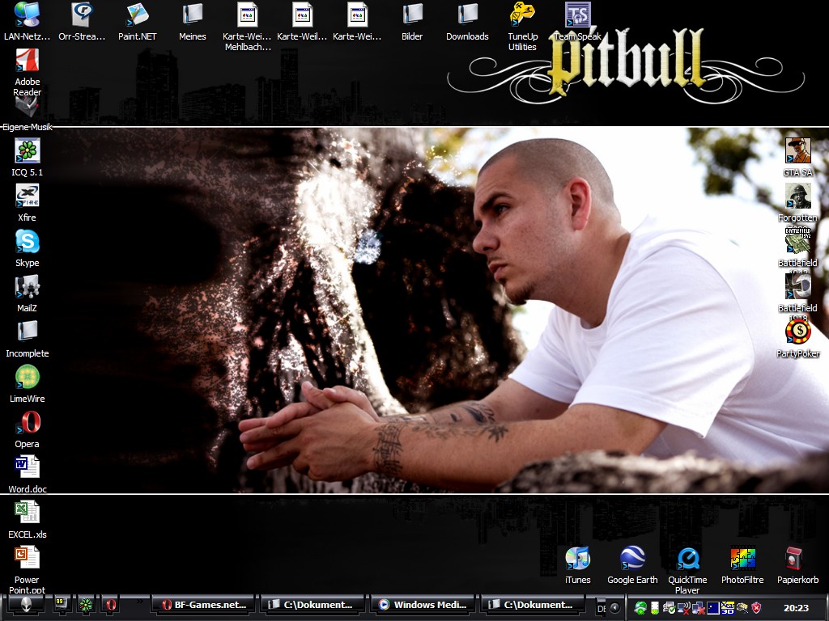Click the taskbar clock showing 20:23
829x621 pixels.
tap(797, 608)
